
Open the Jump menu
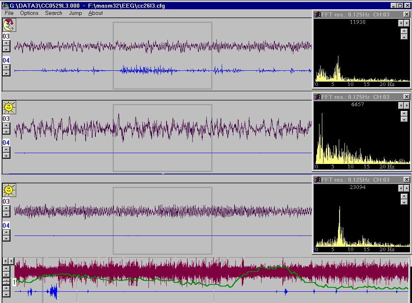[75, 13]
